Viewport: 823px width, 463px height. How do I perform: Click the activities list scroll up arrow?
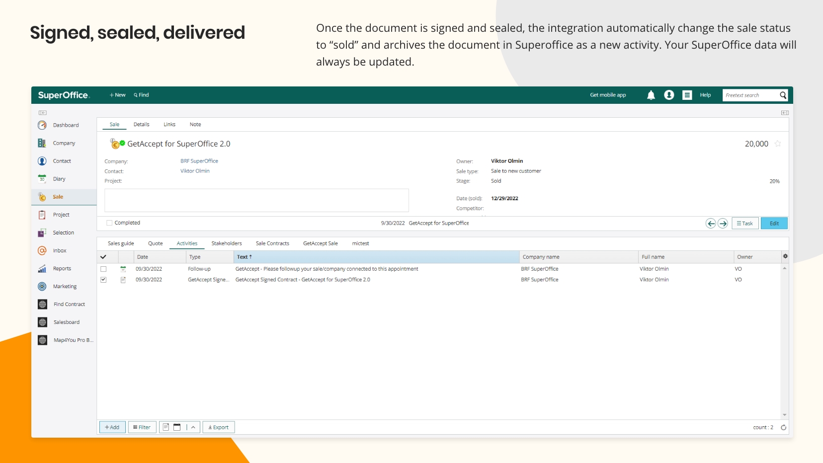(x=785, y=268)
